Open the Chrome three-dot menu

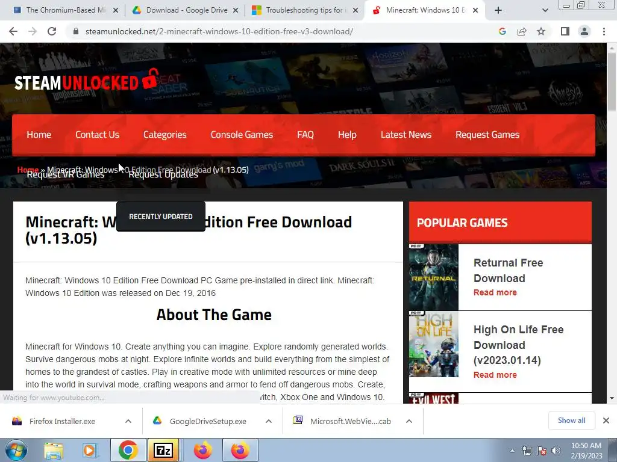tap(604, 31)
